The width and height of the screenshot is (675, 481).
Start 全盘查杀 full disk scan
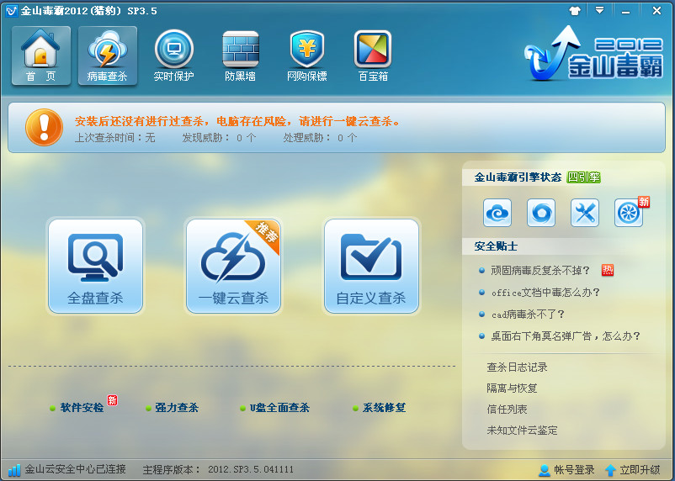(x=95, y=266)
